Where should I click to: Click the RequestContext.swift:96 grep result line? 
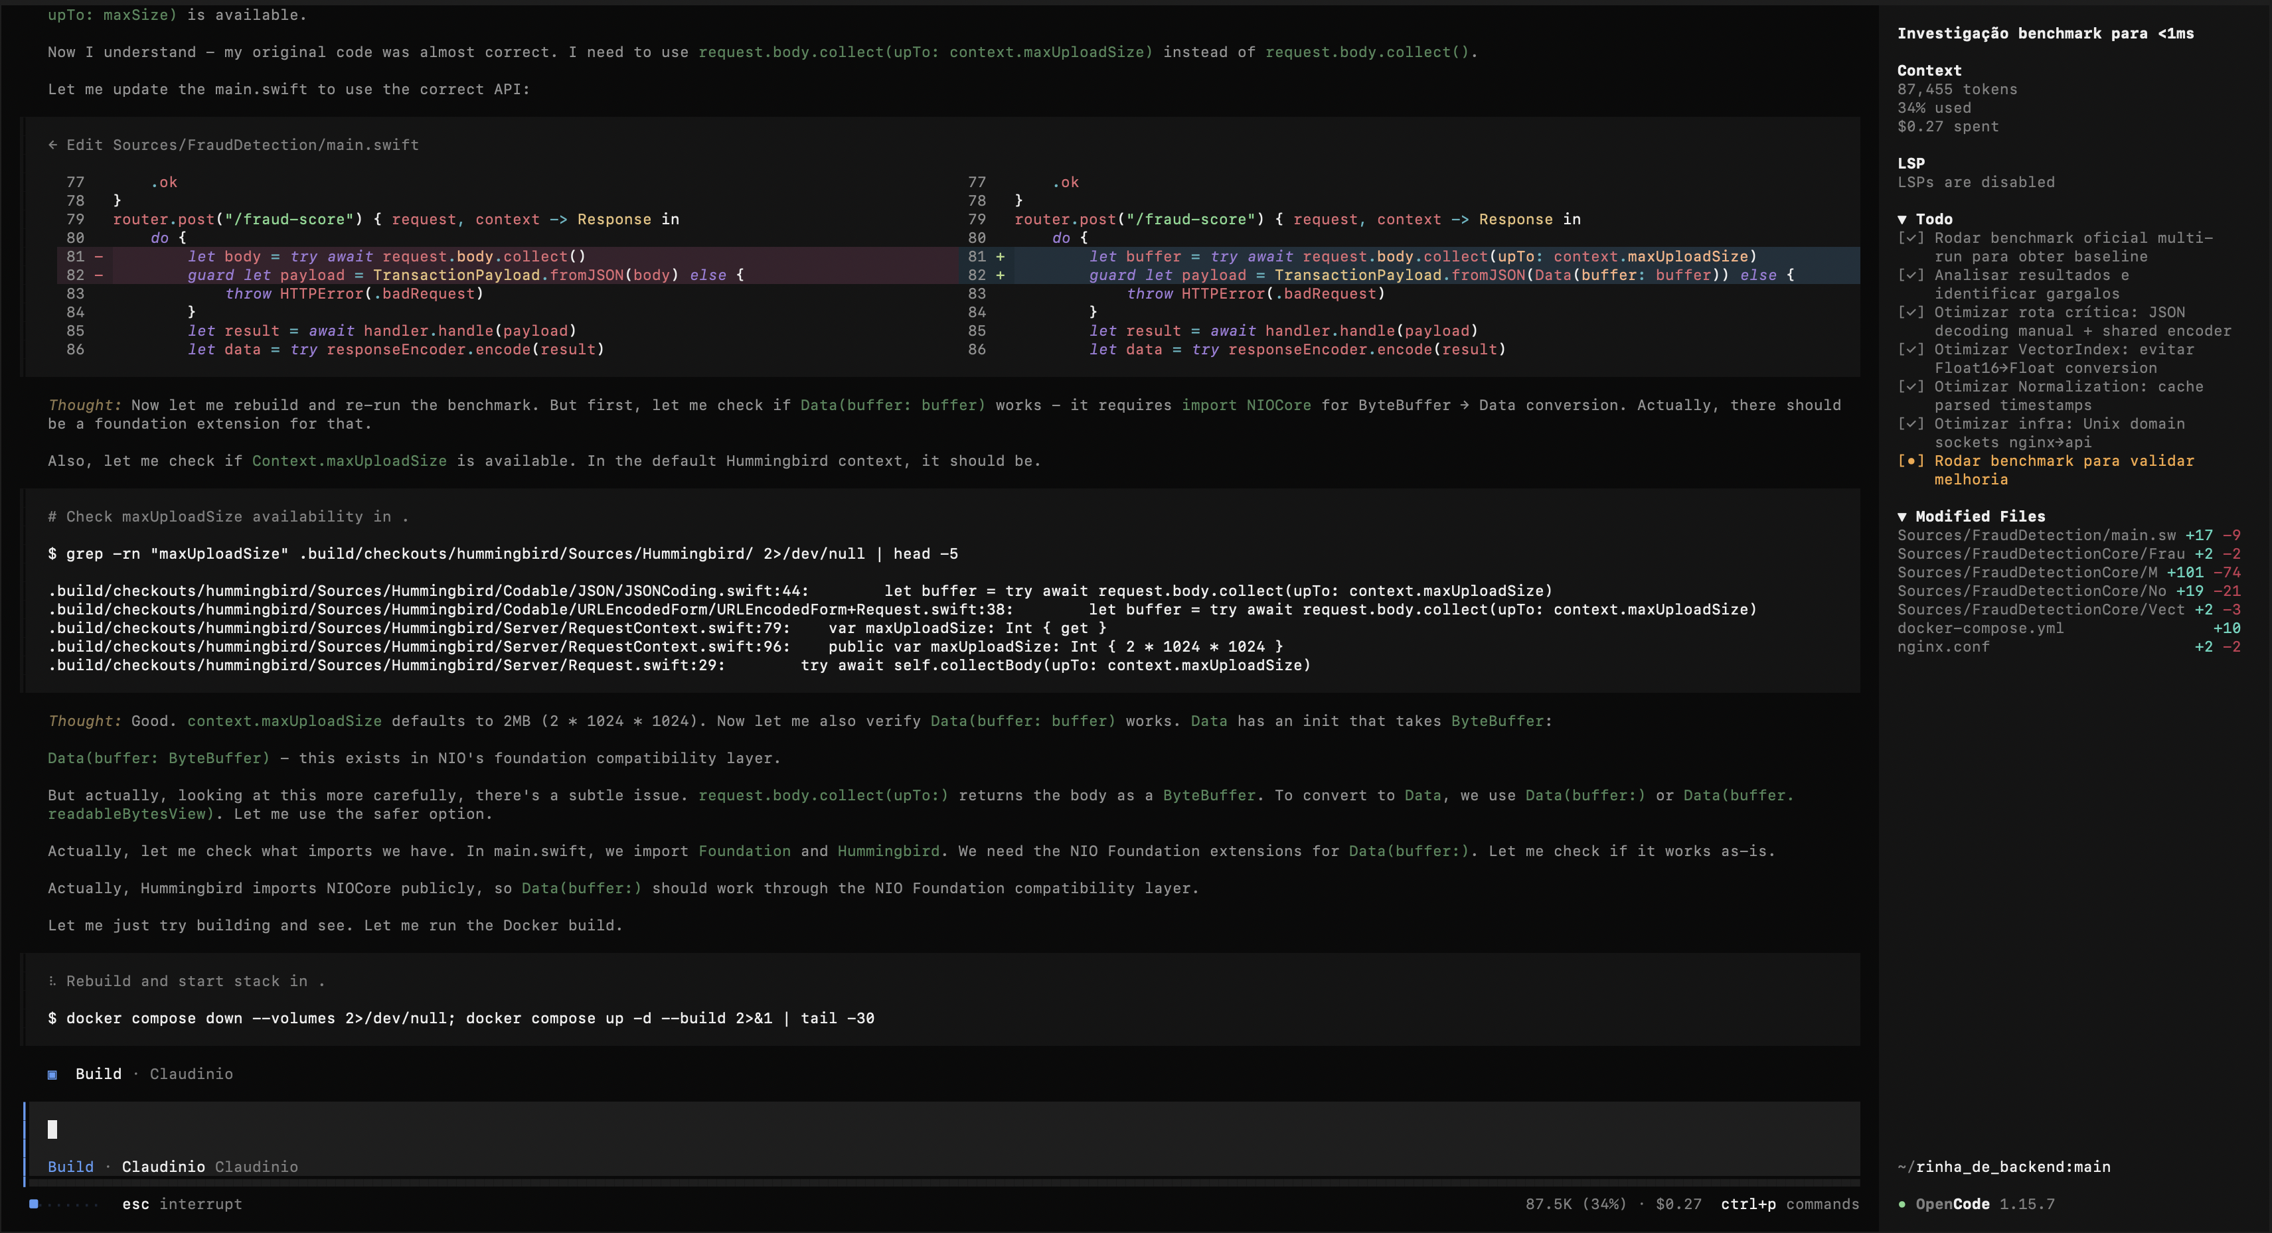pyautogui.click(x=666, y=647)
